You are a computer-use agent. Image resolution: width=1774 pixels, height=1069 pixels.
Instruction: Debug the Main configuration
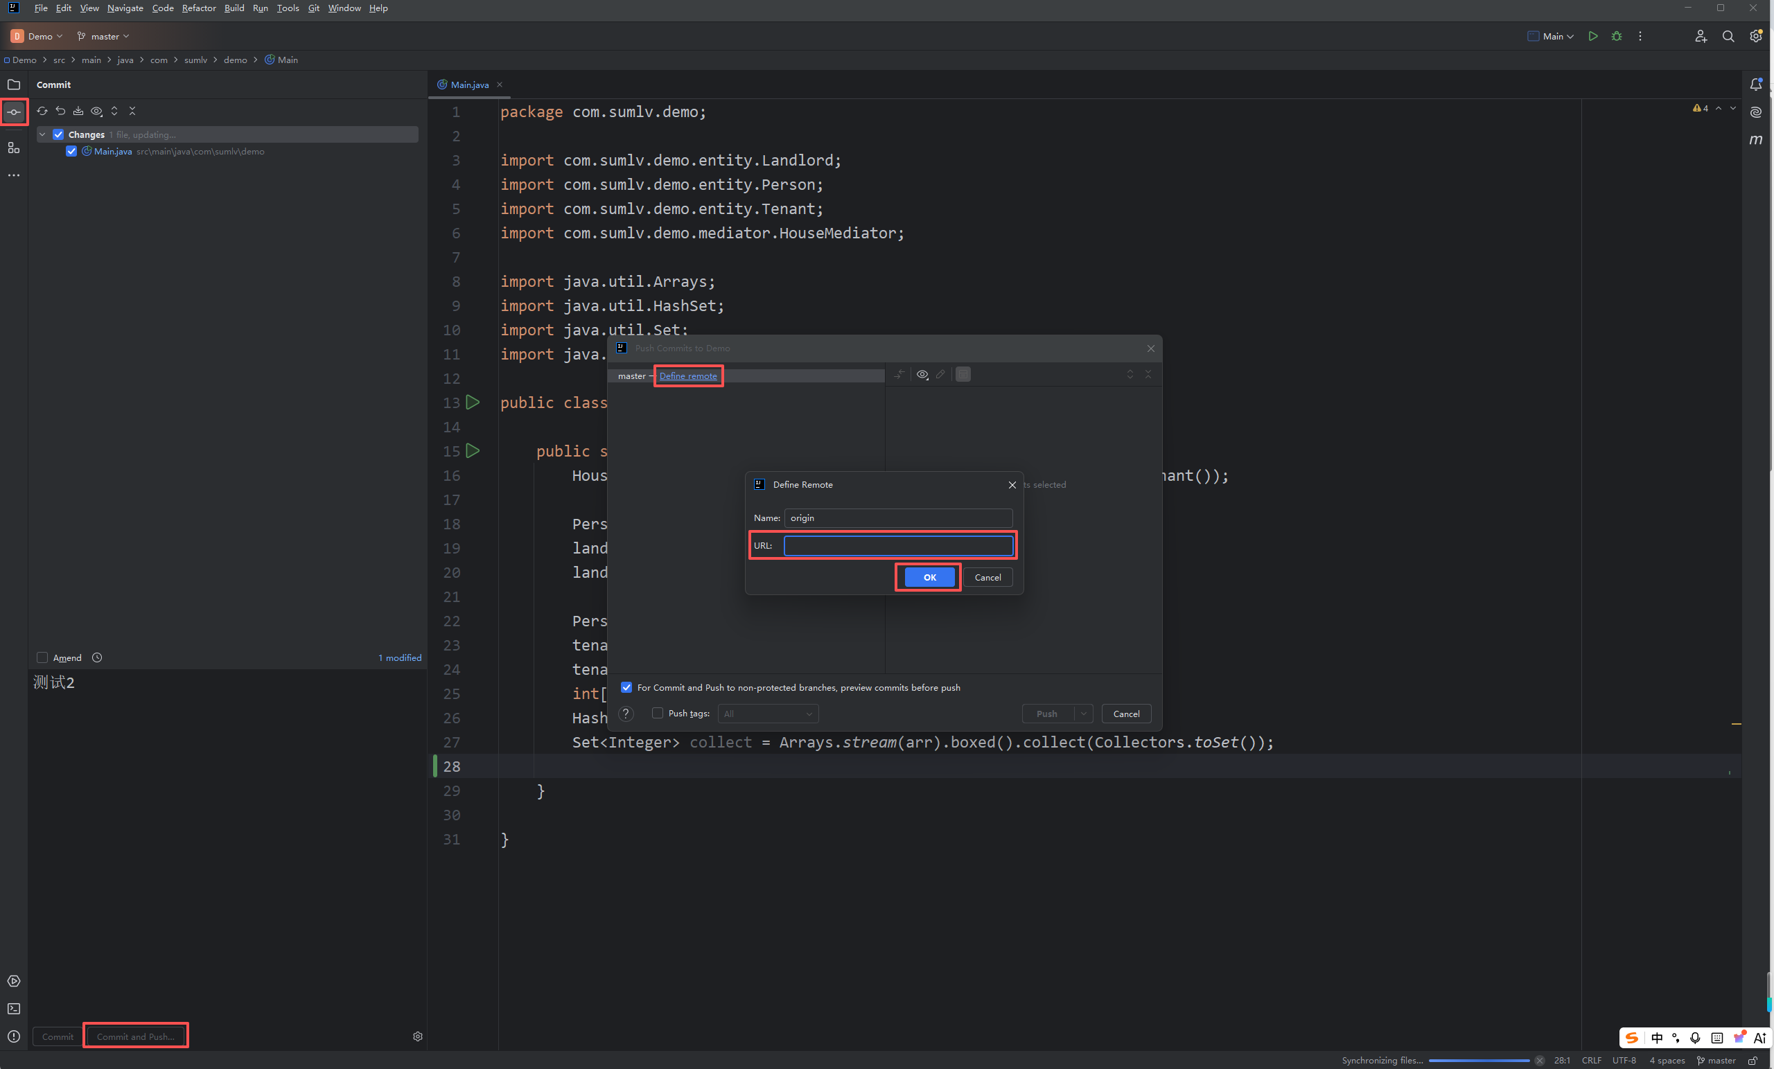[1617, 36]
